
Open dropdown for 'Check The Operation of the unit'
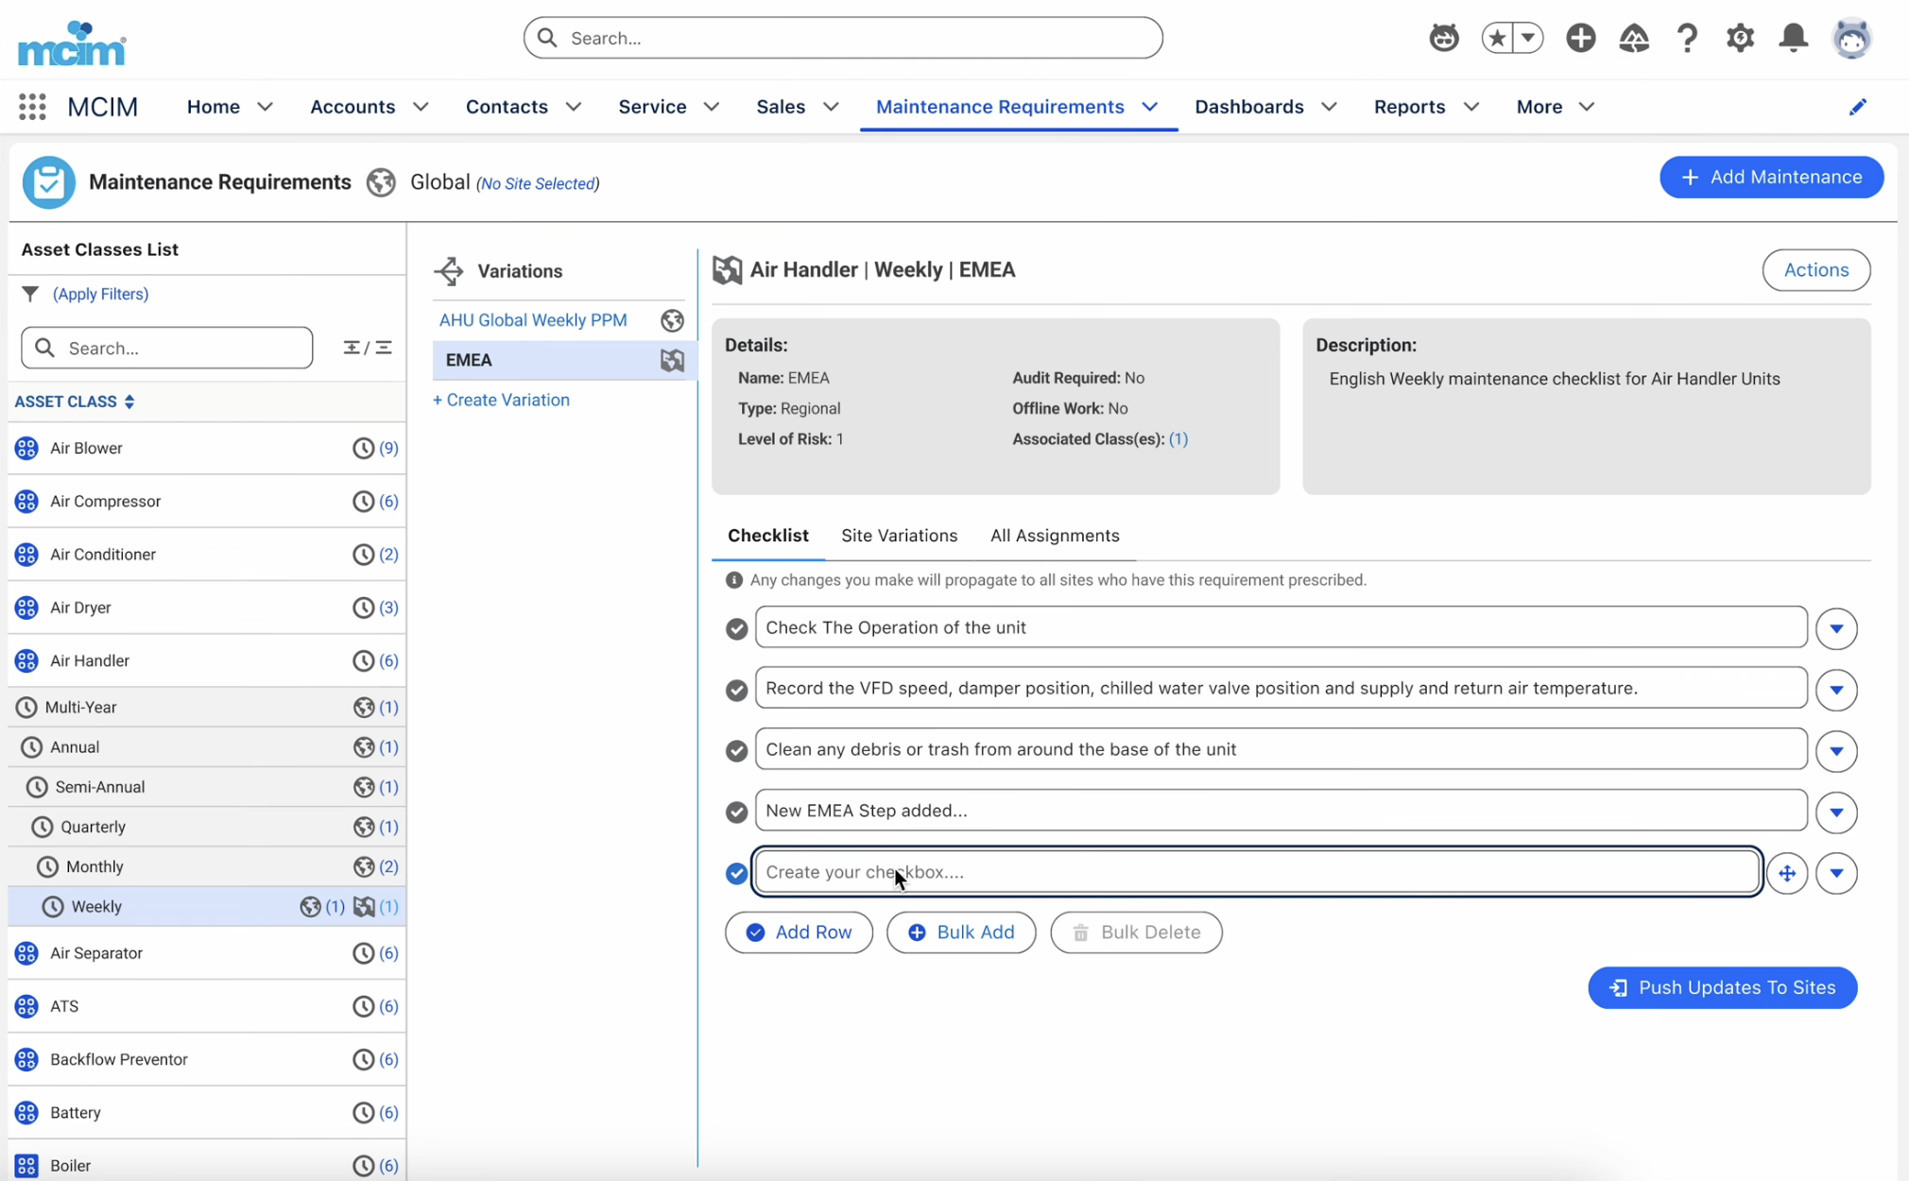pyautogui.click(x=1836, y=629)
